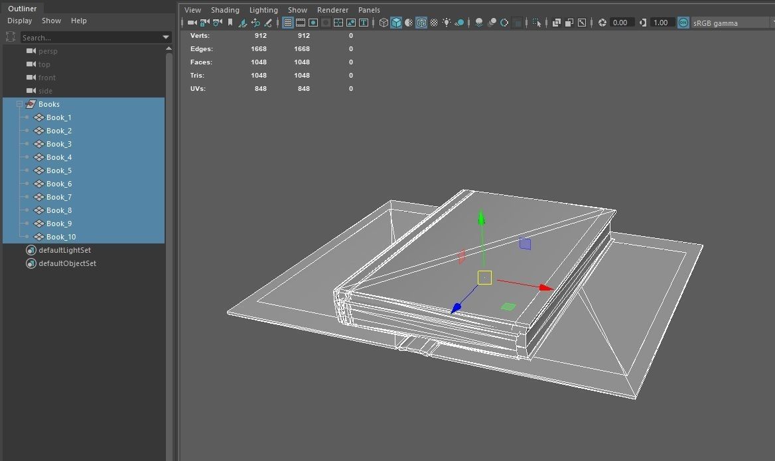Toggle the Gate Mask icon
The width and height of the screenshot is (775, 461).
pyautogui.click(x=326, y=23)
